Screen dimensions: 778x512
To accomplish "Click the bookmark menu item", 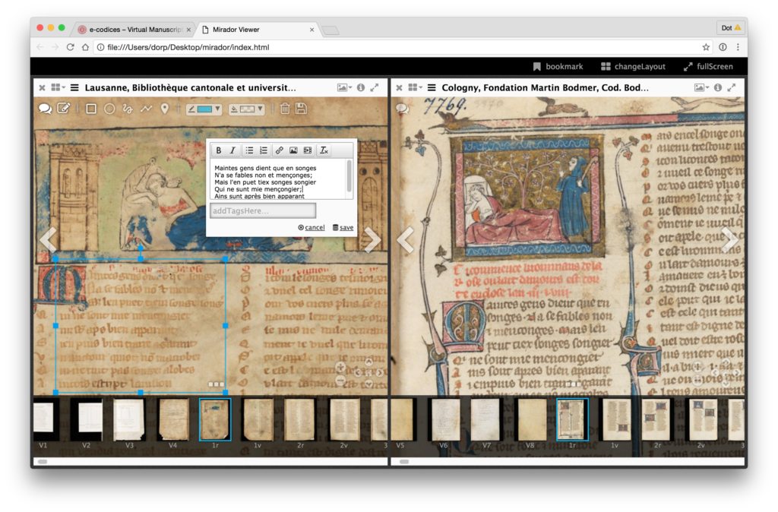I will pyautogui.click(x=558, y=67).
